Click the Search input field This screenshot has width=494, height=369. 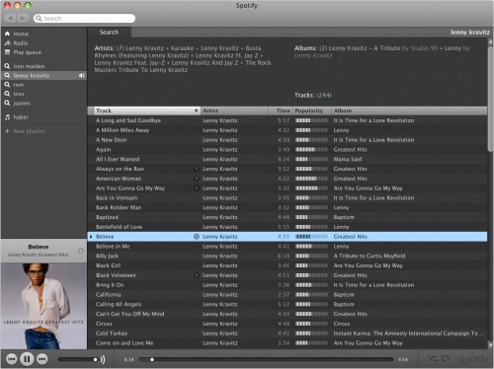point(84,18)
